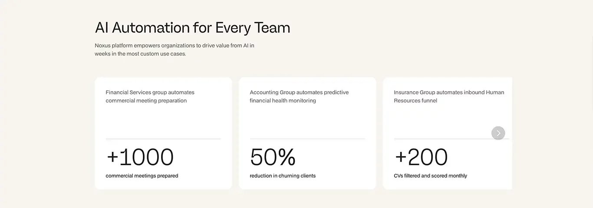Open the Insurance Group card title
This screenshot has height=208, width=593.
coord(449,96)
